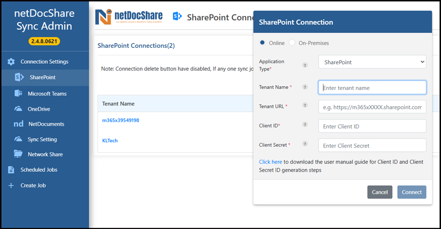Image resolution: width=441 pixels, height=229 pixels.
Task: Open the Scheduled Jobs menu item
Action: pos(39,170)
